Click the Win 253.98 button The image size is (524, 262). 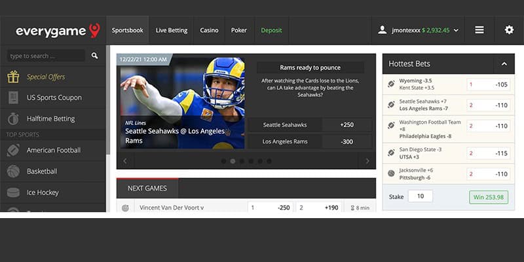[489, 197]
